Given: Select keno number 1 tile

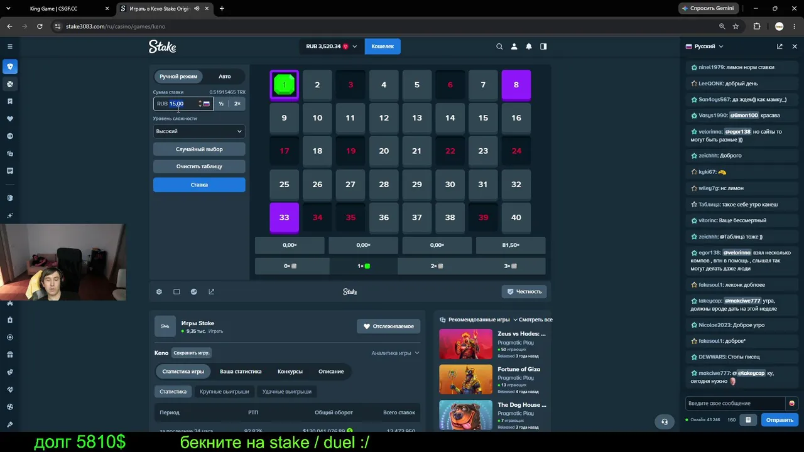Looking at the screenshot, I should [x=284, y=85].
